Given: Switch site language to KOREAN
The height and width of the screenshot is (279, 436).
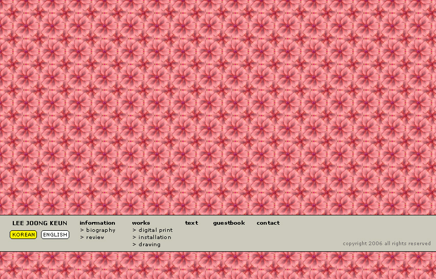Looking at the screenshot, I should (24, 234).
